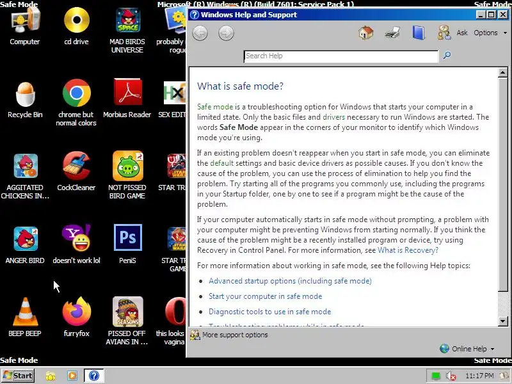The image size is (512, 384).
Task: Click the magnifier search button
Action: tap(447, 55)
